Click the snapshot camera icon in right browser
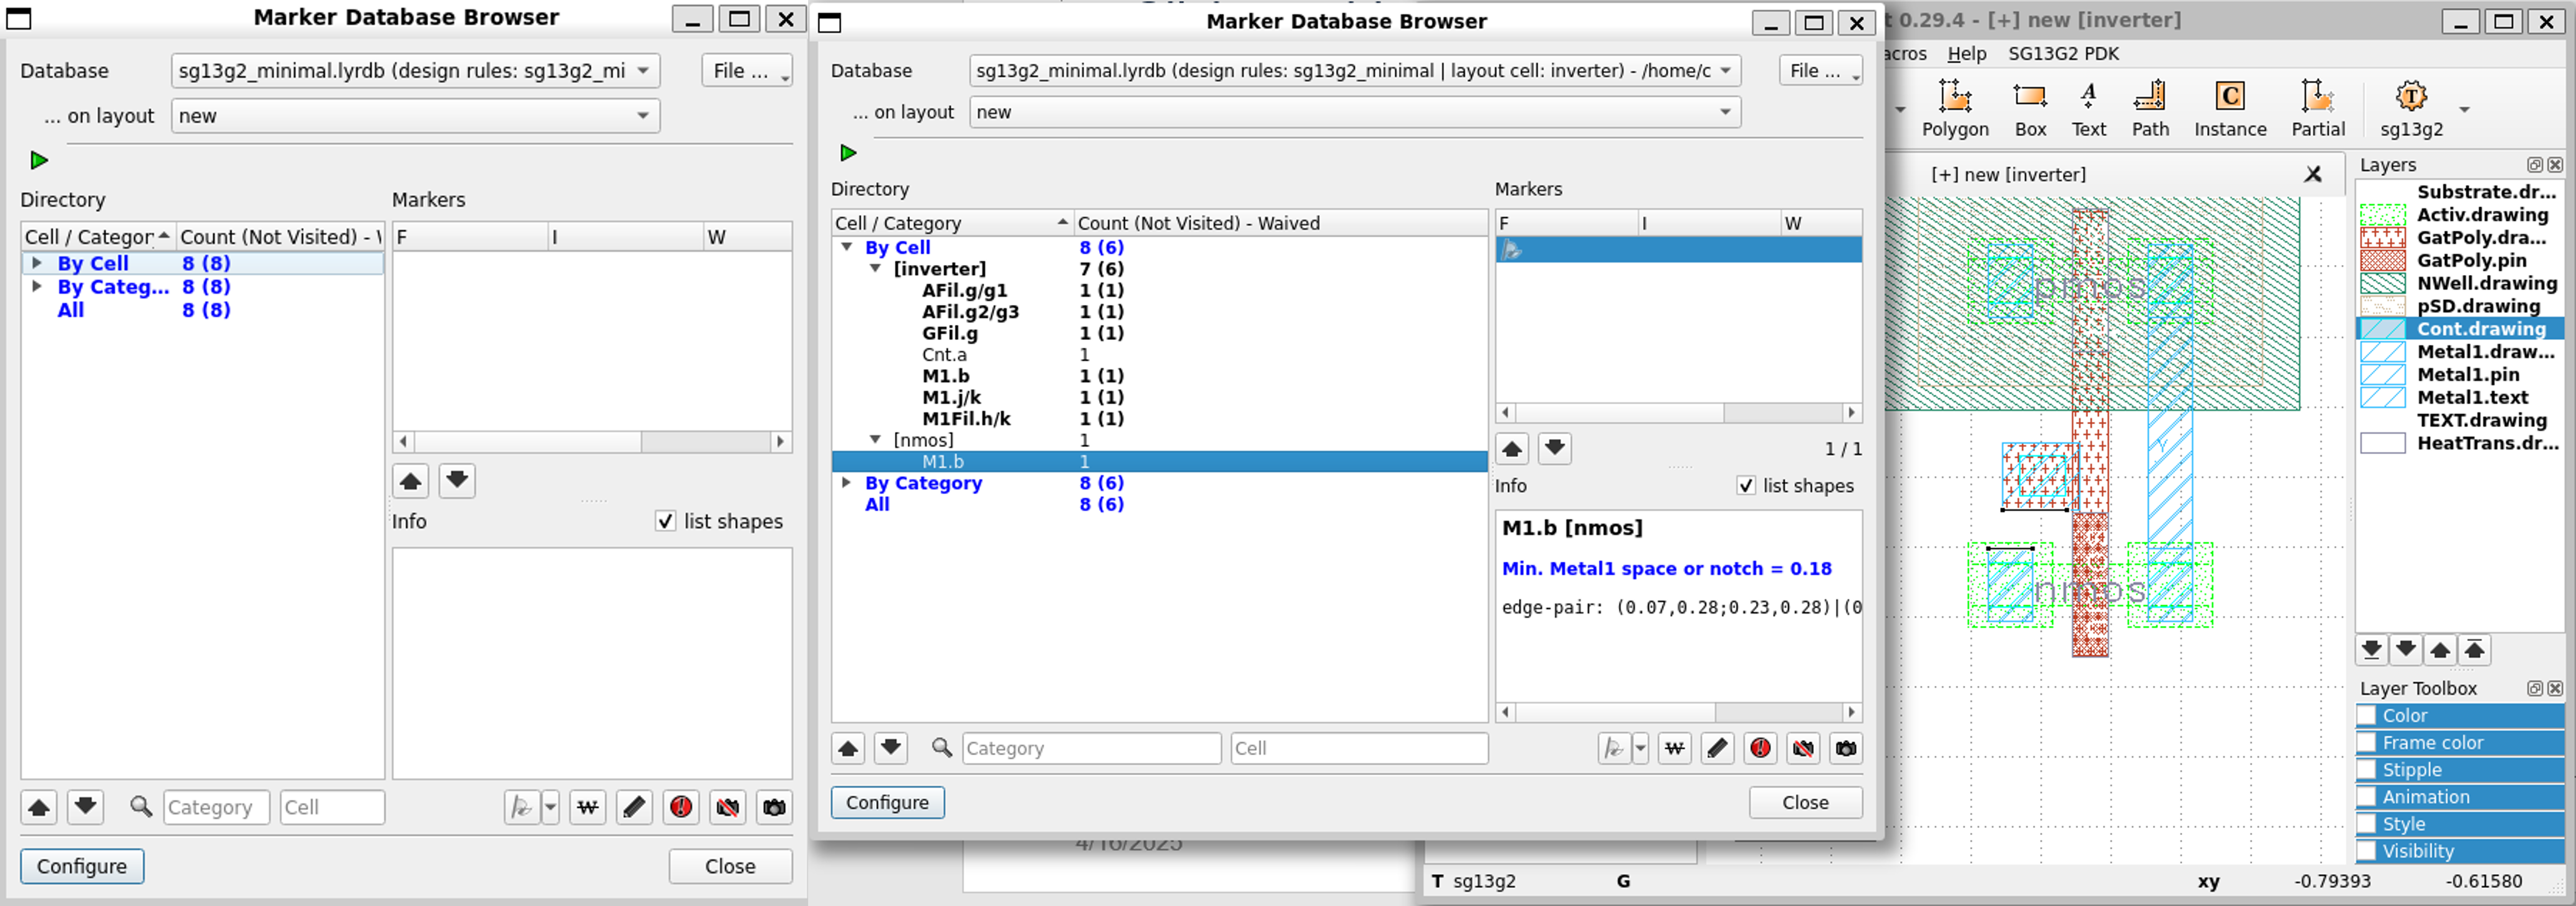The height and width of the screenshot is (906, 2576). [x=1845, y=748]
